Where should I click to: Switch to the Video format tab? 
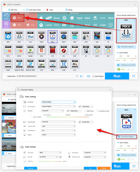click(17, 18)
